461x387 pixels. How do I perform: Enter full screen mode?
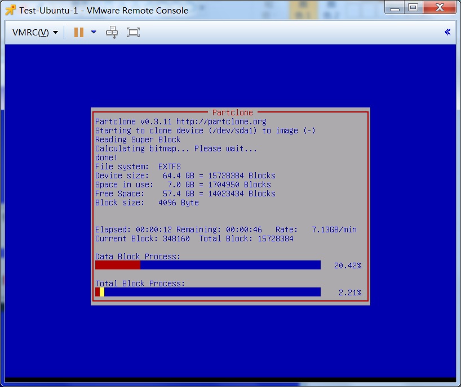pyautogui.click(x=133, y=33)
